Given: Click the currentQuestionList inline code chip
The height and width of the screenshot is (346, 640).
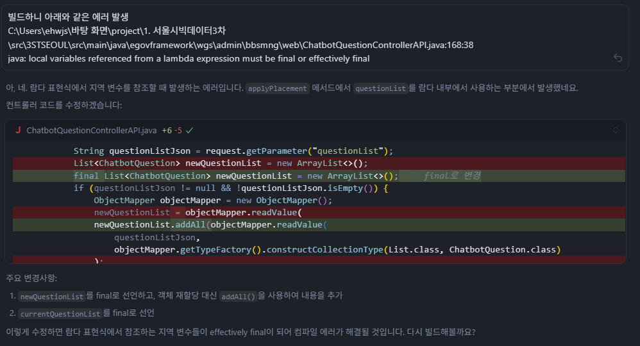Looking at the screenshot, I should tap(60, 313).
